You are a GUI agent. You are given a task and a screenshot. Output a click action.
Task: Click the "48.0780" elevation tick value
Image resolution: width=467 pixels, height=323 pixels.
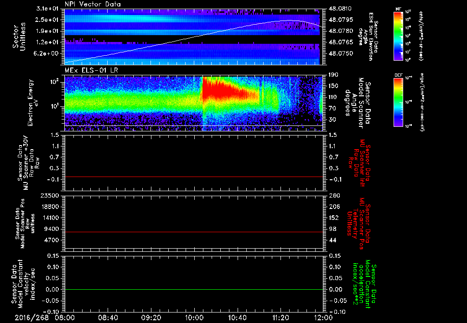[x=341, y=31]
